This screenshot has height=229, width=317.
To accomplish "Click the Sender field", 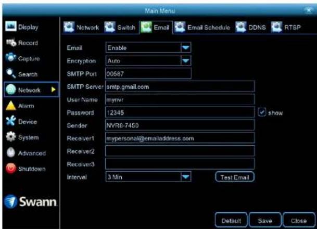I will click(180, 125).
